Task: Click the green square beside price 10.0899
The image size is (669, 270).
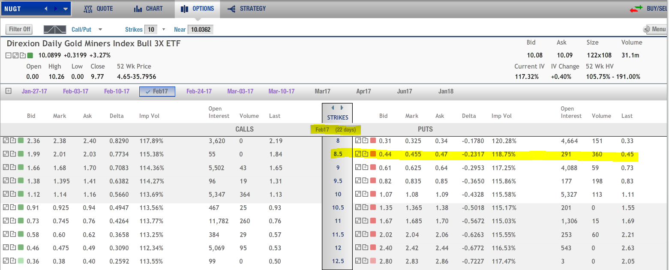Action: click(x=30, y=55)
